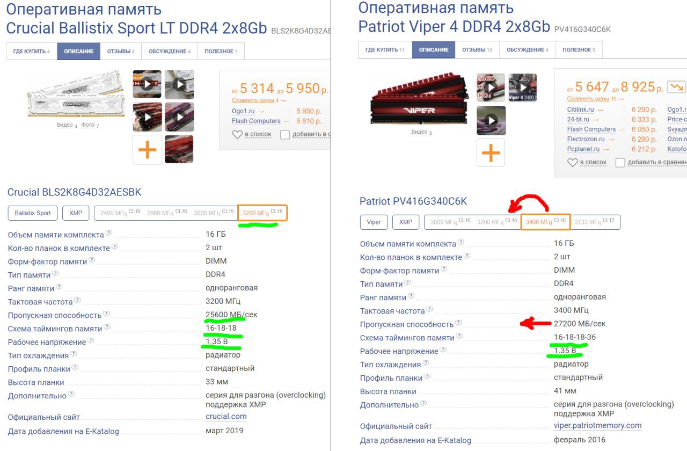Open viper.patriotmemory.com official site link
The image size is (687, 451).
[597, 425]
